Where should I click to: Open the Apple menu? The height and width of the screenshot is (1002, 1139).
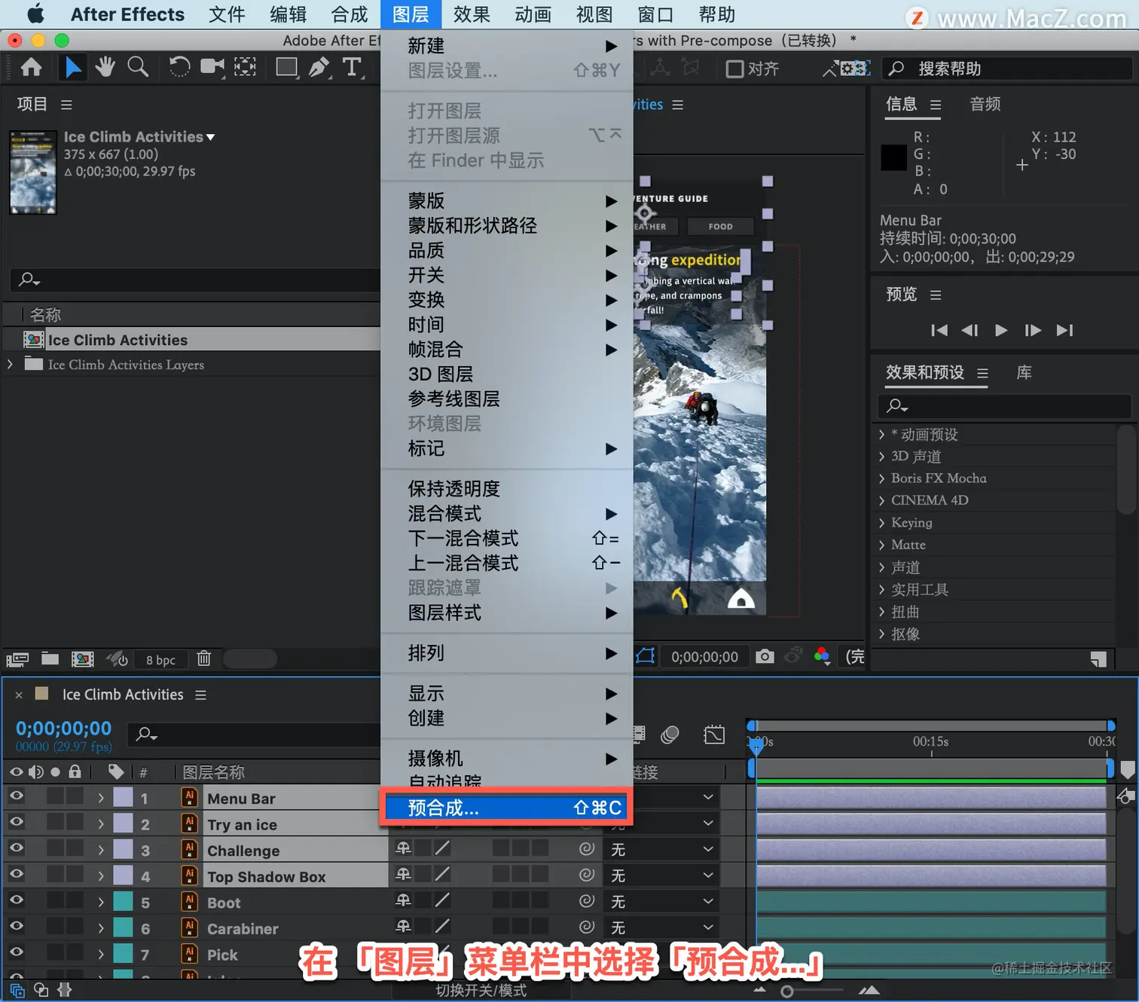(35, 14)
